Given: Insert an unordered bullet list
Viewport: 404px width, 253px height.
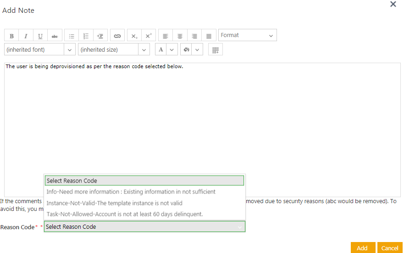Looking at the screenshot, I should point(72,36).
